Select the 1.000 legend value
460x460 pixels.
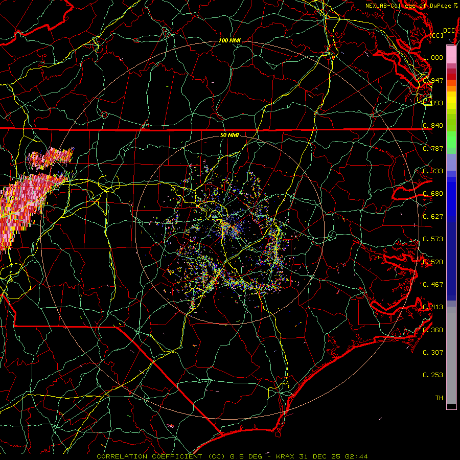coord(433,57)
